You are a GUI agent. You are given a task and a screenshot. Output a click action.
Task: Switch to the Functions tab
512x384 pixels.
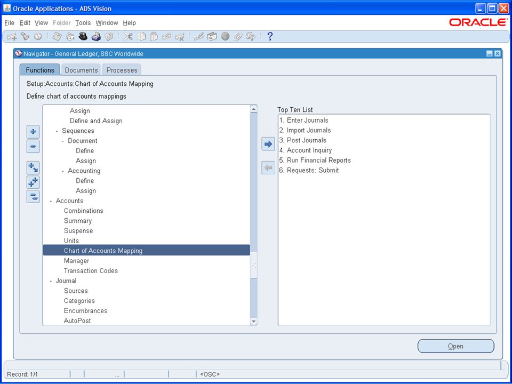pos(40,70)
